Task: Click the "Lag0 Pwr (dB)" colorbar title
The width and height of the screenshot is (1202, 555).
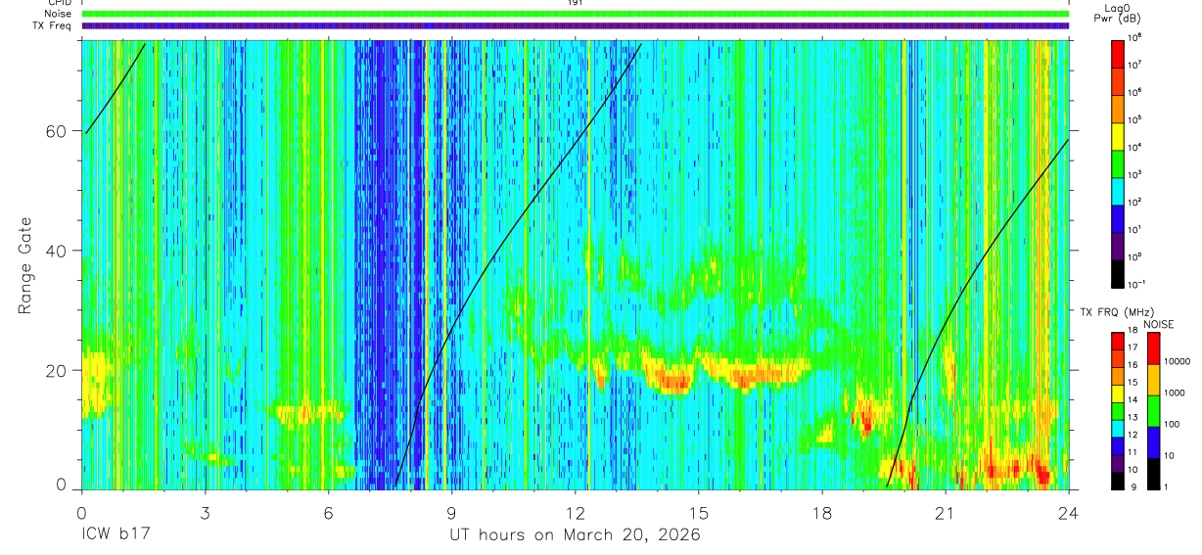Action: pos(1117,13)
